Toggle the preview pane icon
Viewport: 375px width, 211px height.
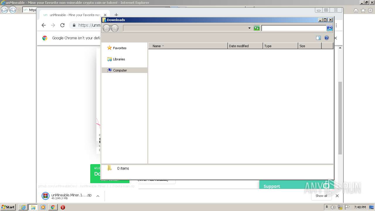click(318, 38)
